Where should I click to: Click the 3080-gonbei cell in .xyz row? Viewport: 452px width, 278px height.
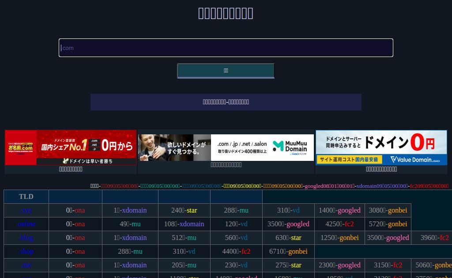pos(388,210)
